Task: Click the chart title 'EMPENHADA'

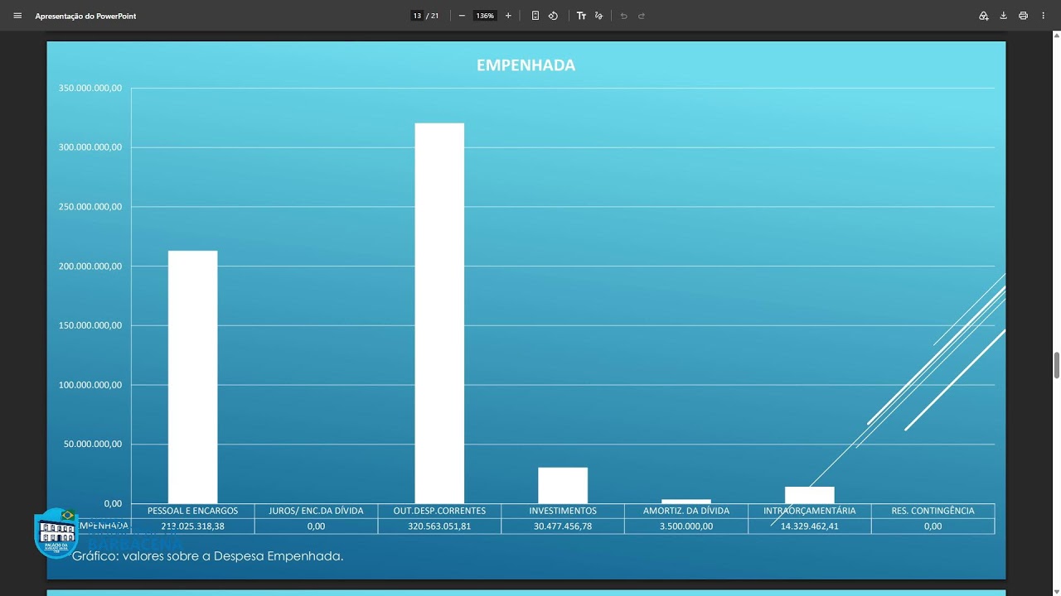Action: 526,65
